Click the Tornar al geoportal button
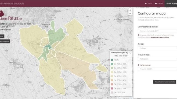Viewport: 177px width, 99px height. point(171,3)
